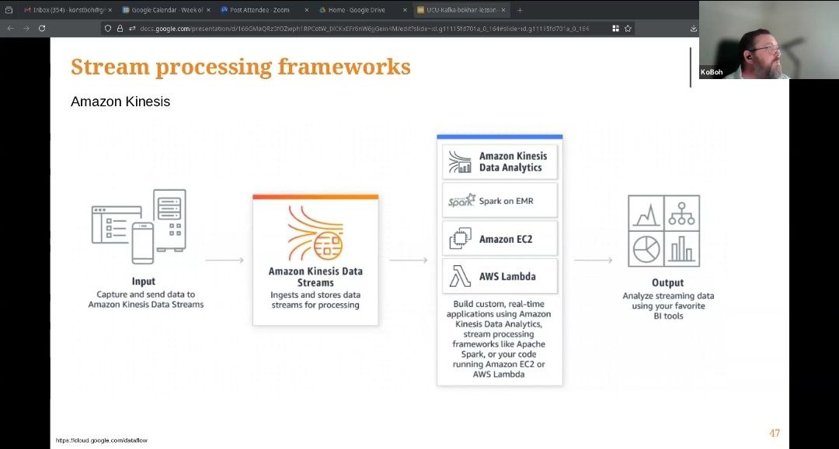This screenshot has height=449, width=839.
Task: Click the padlock site information icon
Action: click(120, 28)
